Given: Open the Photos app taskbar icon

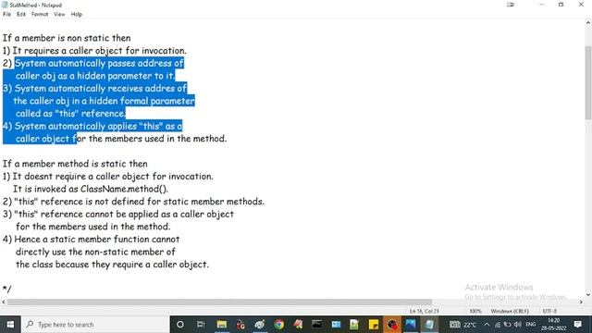Looking at the screenshot, I should pyautogui.click(x=411, y=325).
